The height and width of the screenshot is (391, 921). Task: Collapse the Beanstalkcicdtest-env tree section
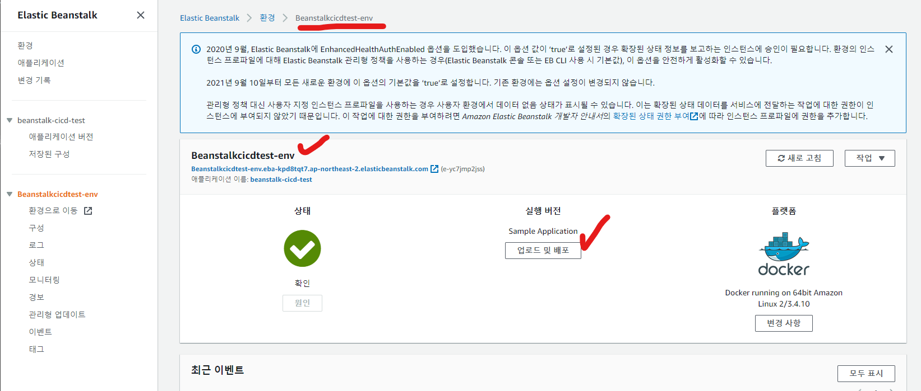point(10,194)
